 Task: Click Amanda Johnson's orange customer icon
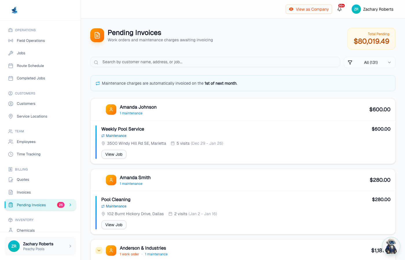tap(111, 109)
